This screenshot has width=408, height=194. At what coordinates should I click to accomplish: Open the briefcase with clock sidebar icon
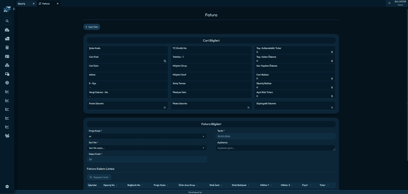coord(7,30)
